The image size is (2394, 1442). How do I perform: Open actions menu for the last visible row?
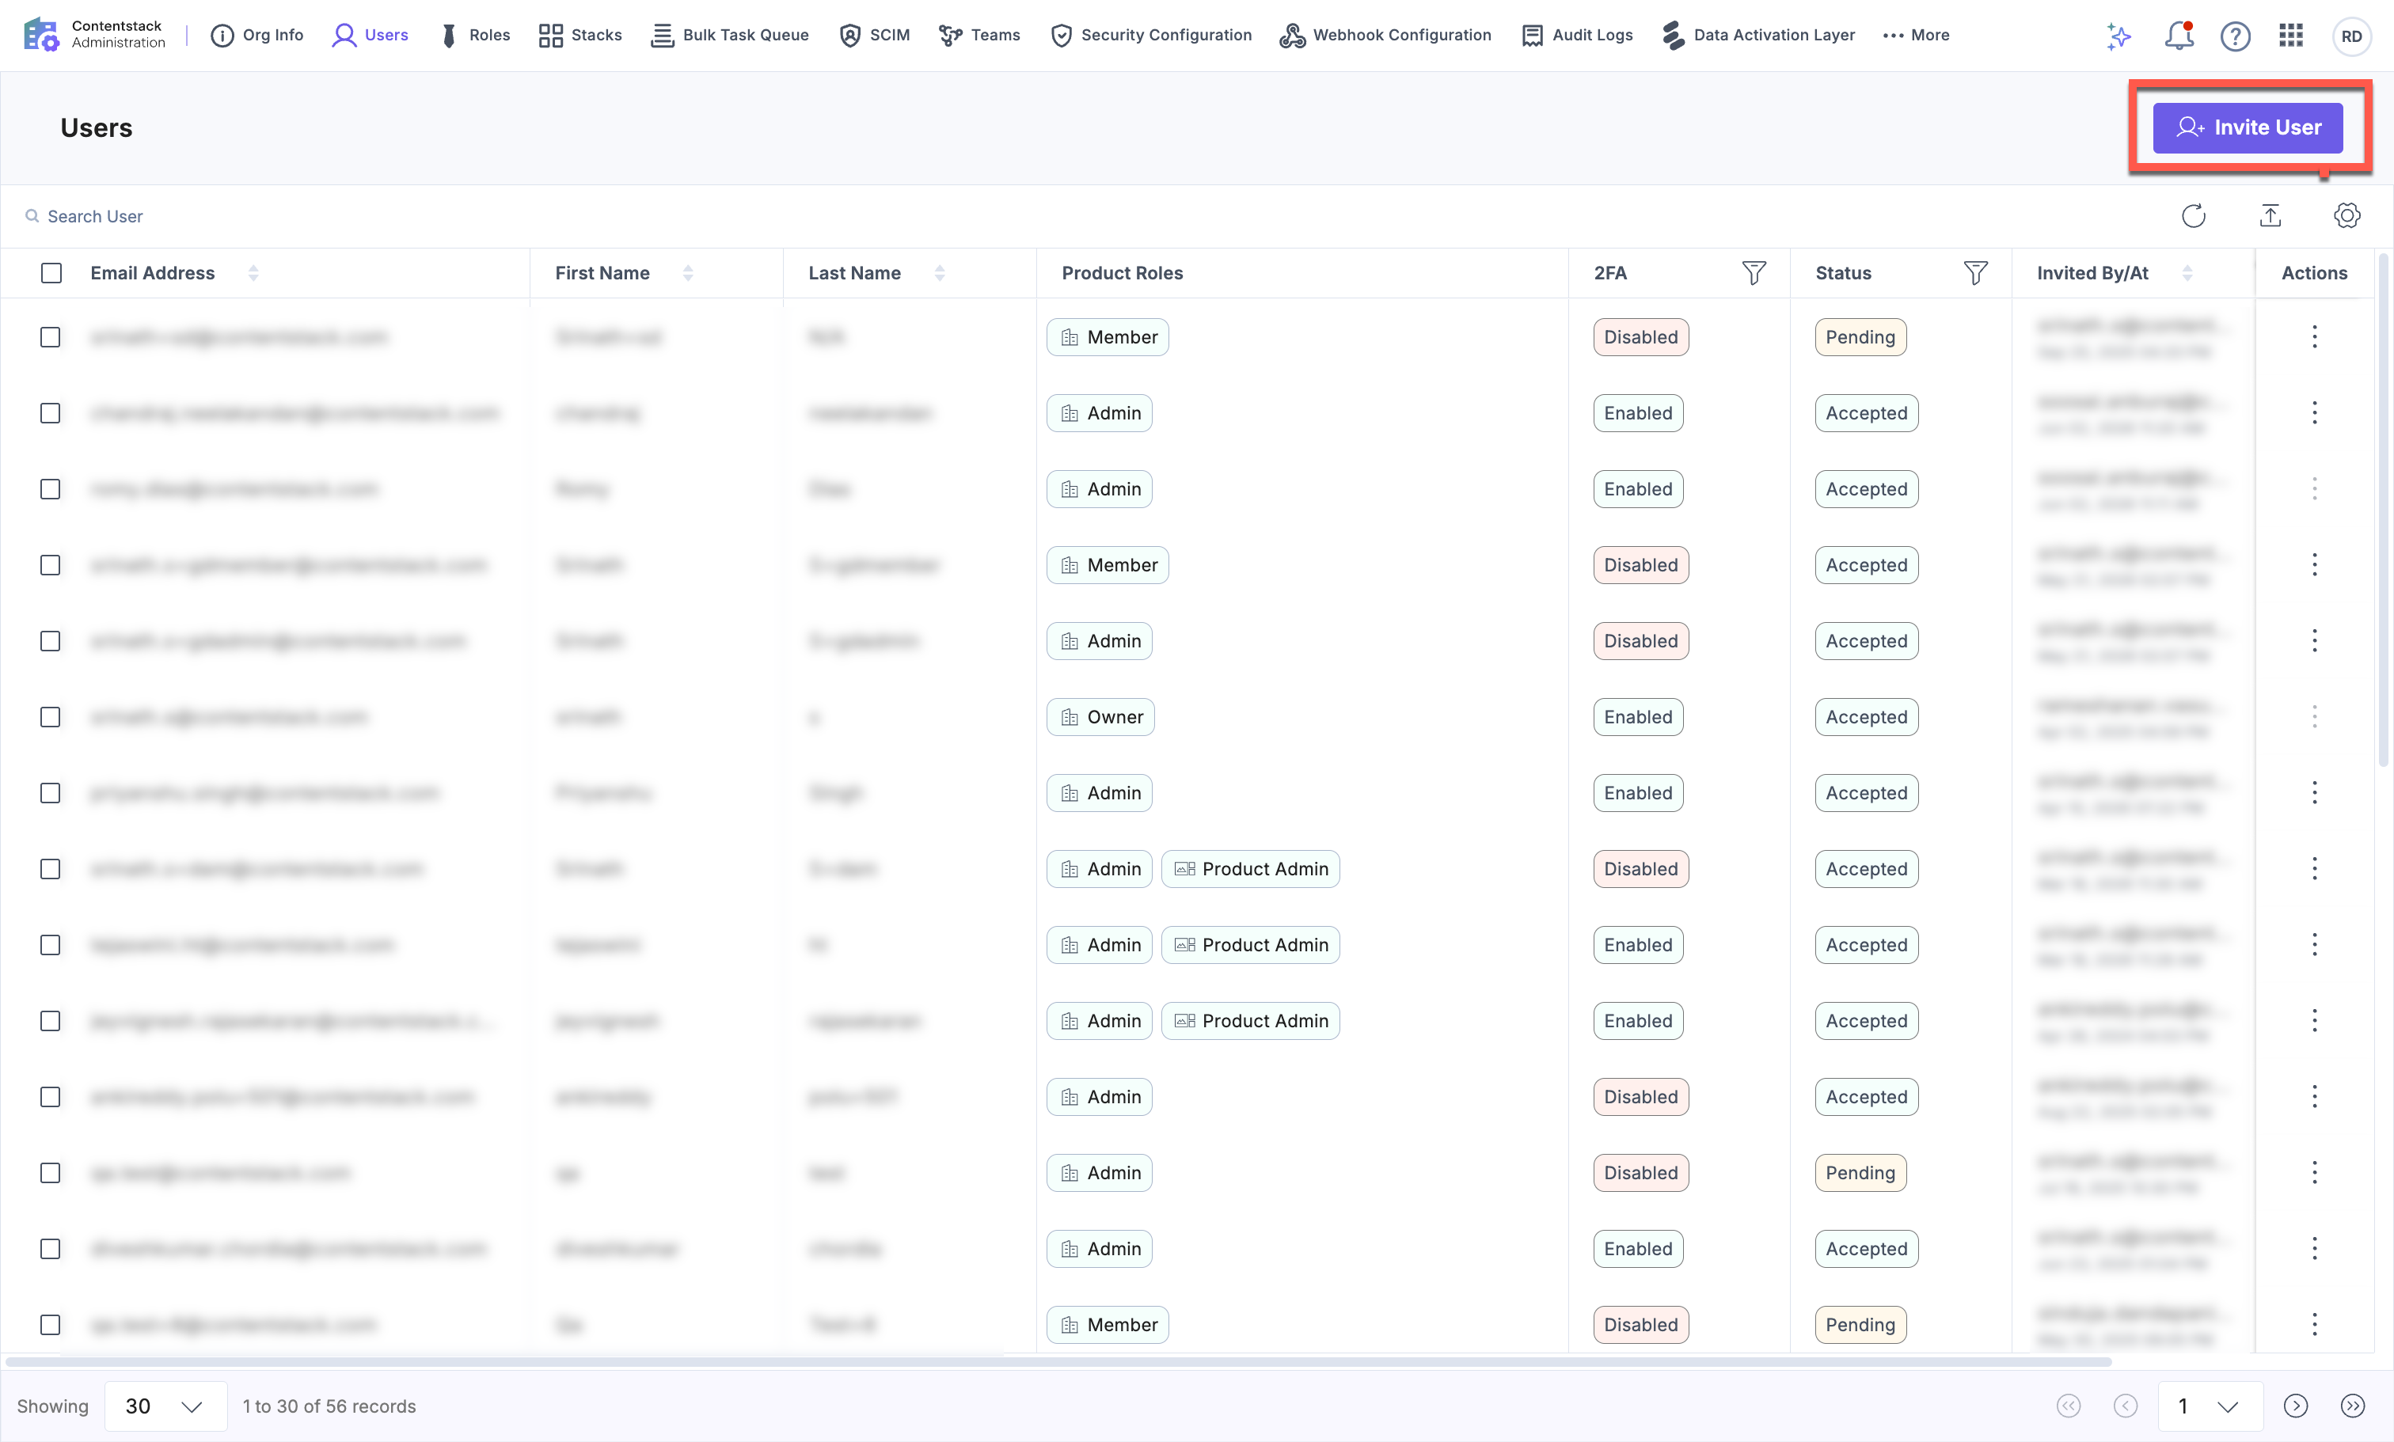(x=2314, y=1323)
